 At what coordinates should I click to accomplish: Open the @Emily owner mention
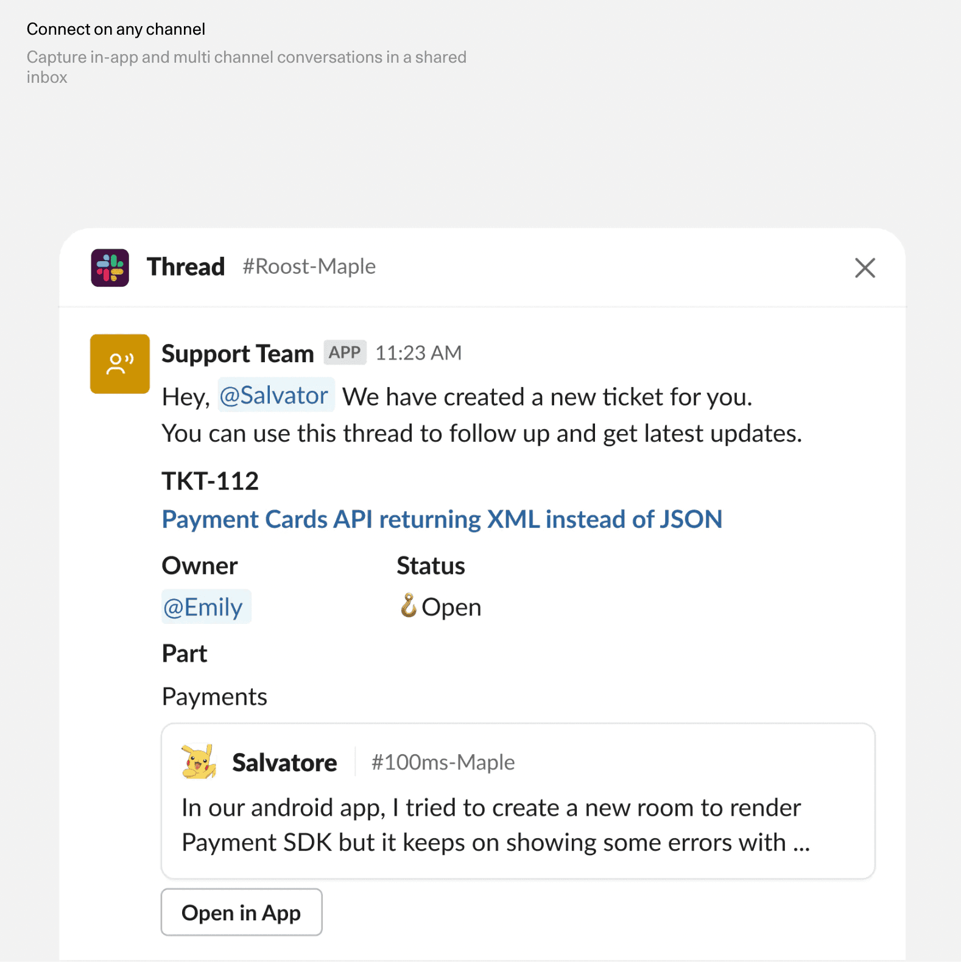205,607
